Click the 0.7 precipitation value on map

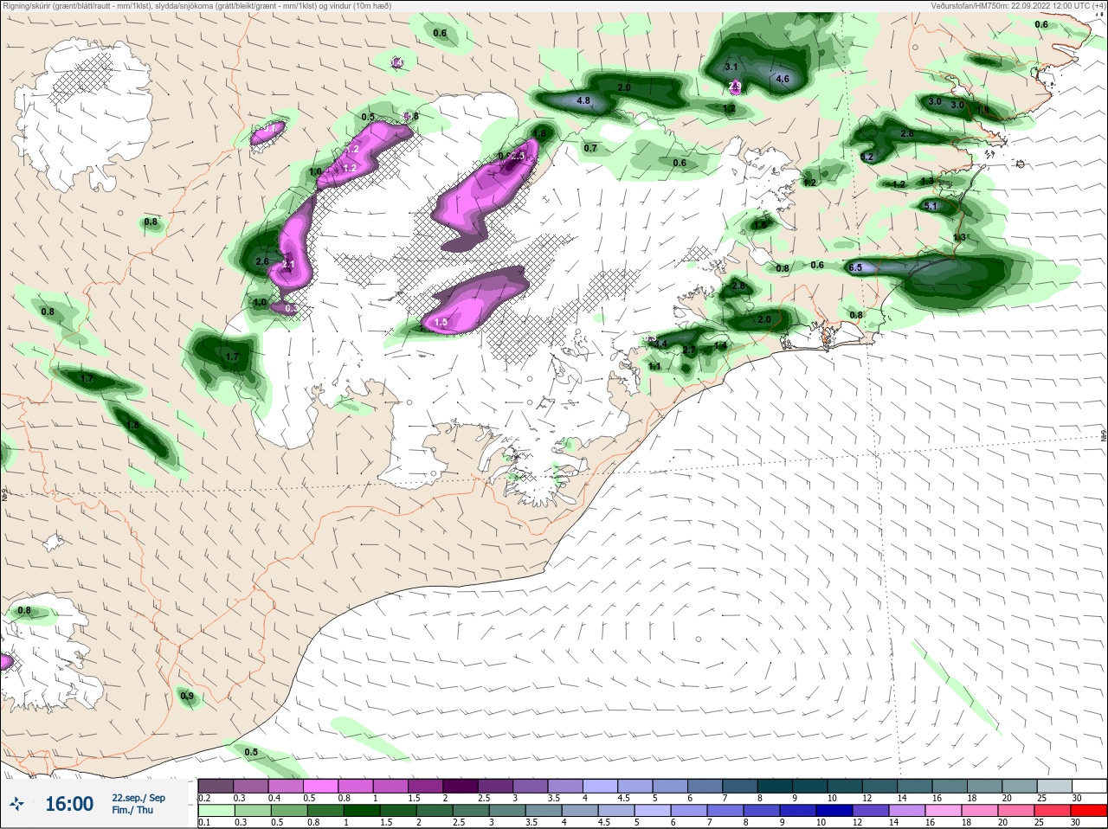(590, 148)
